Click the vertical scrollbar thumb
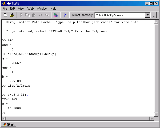 156,68
